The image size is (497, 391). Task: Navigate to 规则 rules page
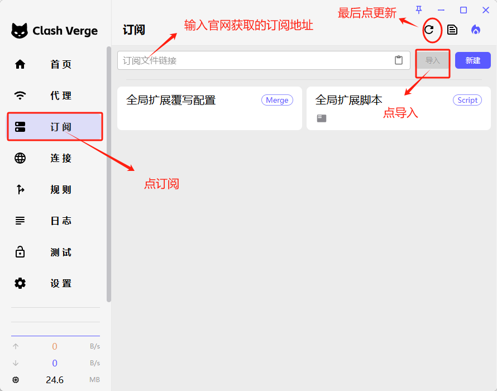(55, 189)
